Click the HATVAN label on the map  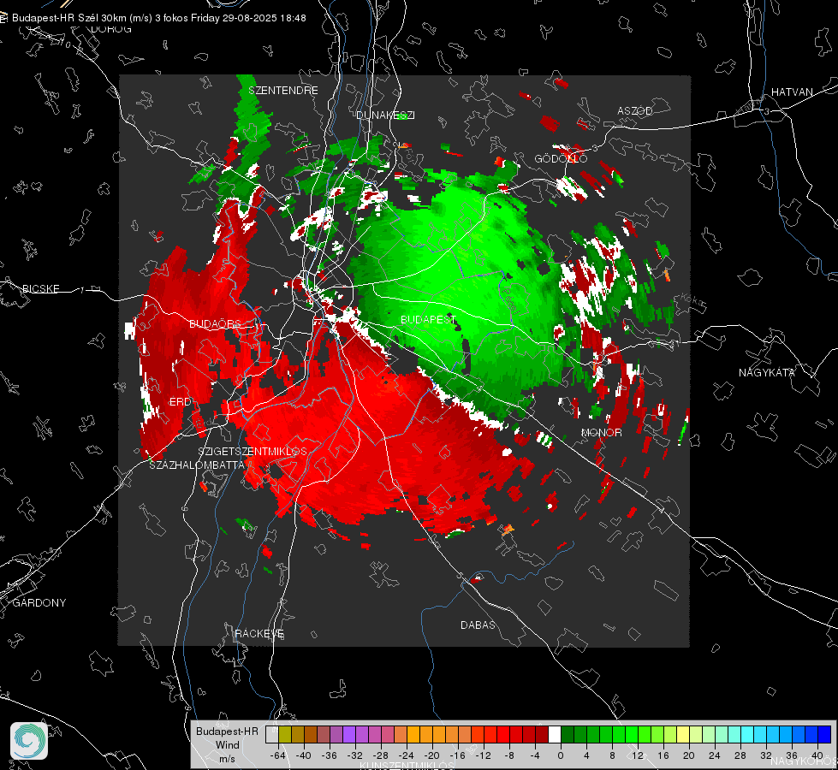[792, 92]
